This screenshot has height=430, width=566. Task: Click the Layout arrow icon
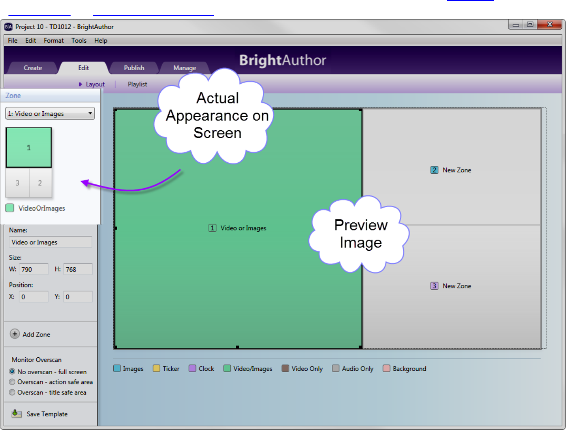(80, 85)
